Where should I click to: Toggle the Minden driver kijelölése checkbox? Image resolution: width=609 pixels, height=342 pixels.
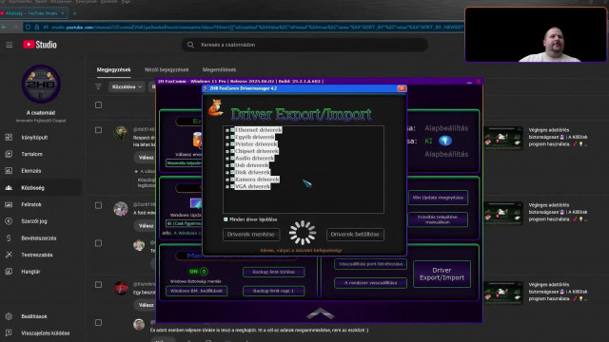click(226, 219)
